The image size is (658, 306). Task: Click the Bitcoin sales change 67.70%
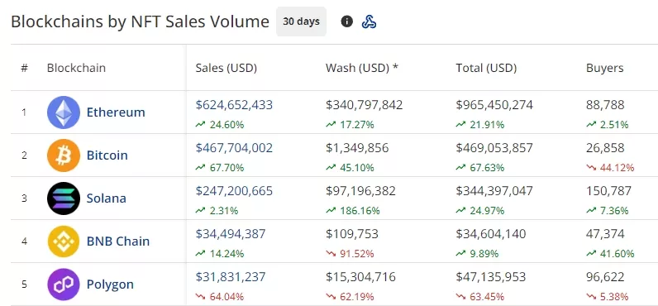[x=220, y=168]
